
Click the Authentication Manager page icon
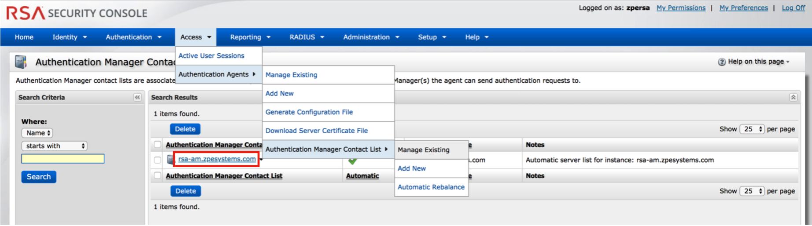21,62
